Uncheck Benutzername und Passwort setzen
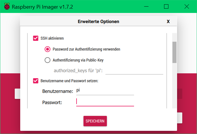The image size is (197, 134). [x=36, y=81]
